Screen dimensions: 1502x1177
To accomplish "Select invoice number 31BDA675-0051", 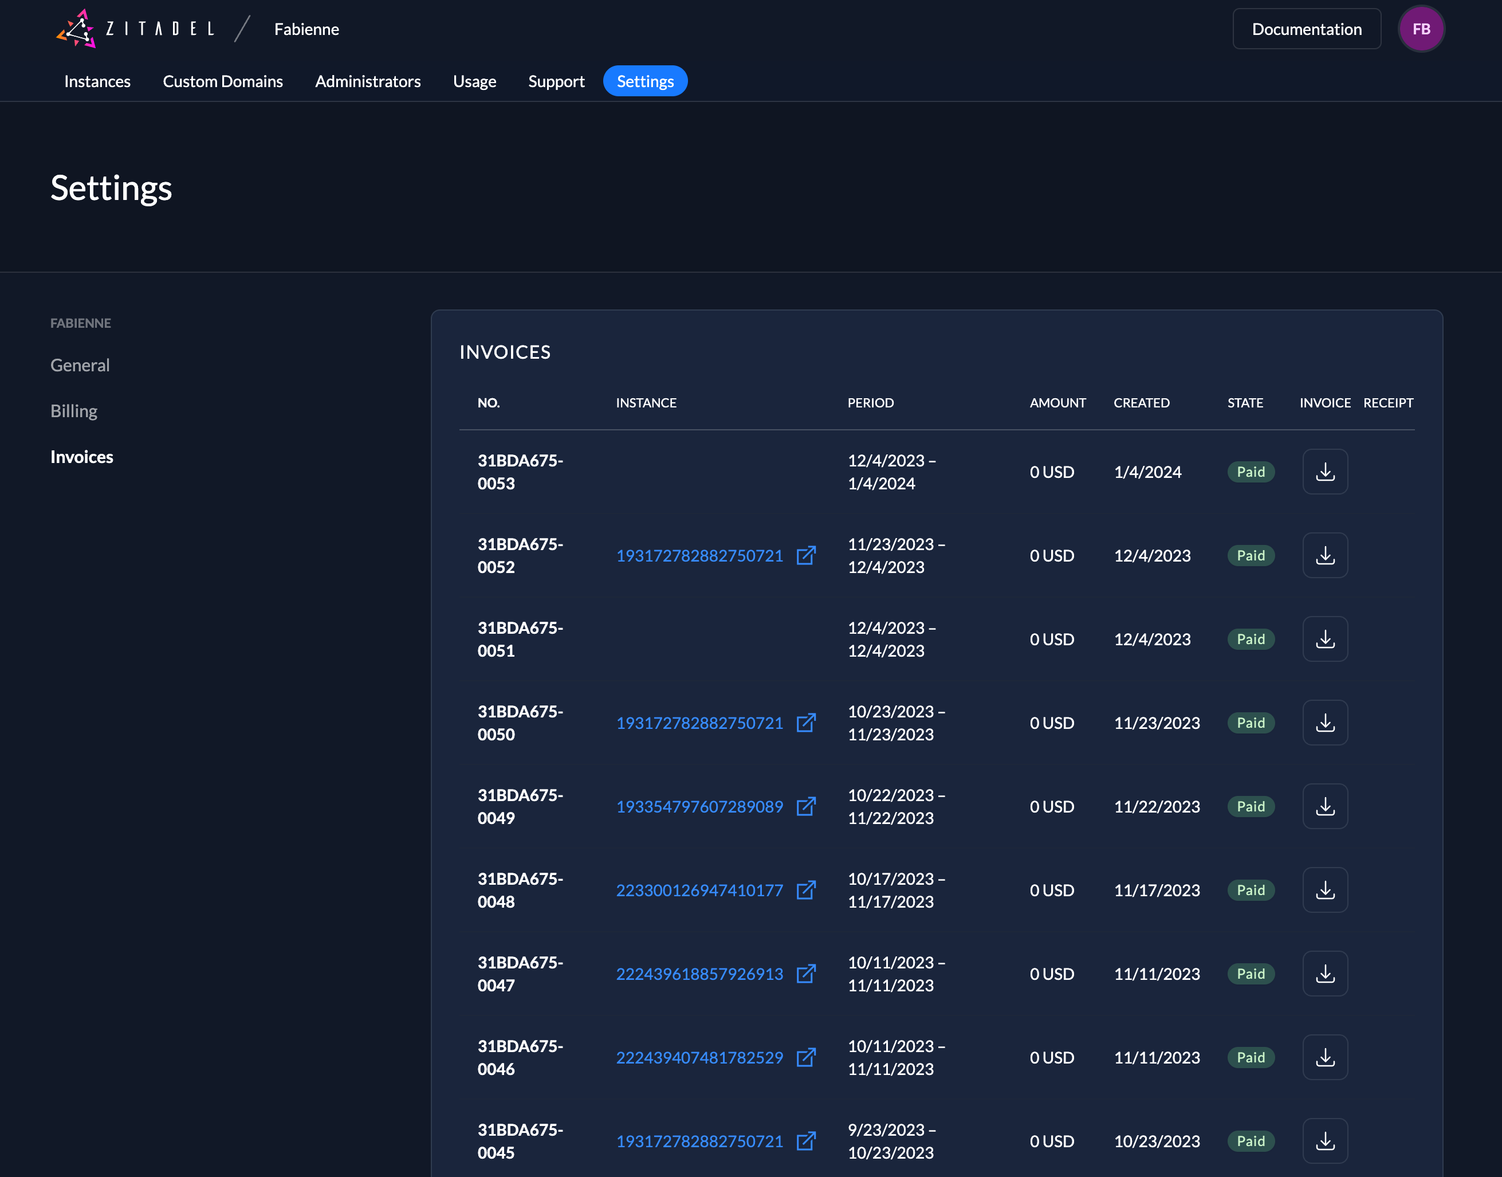I will 520,639.
